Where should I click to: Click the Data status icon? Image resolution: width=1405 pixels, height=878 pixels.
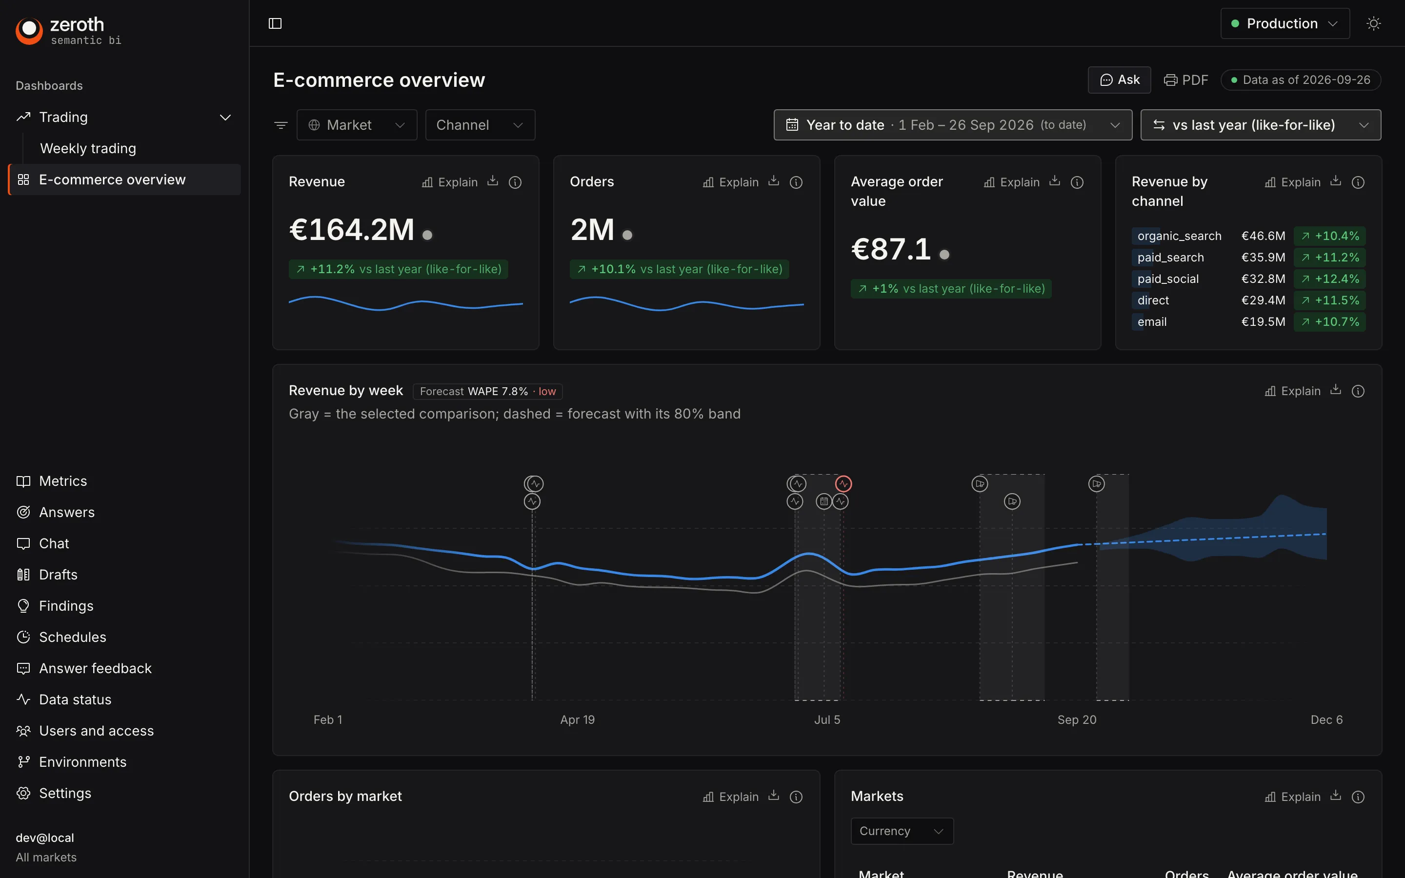coord(23,699)
